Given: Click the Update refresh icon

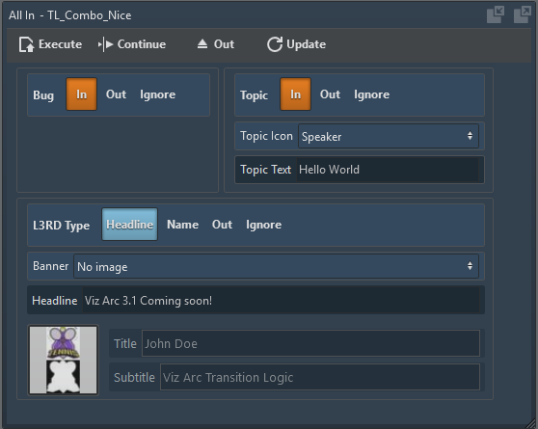Looking at the screenshot, I should [275, 44].
